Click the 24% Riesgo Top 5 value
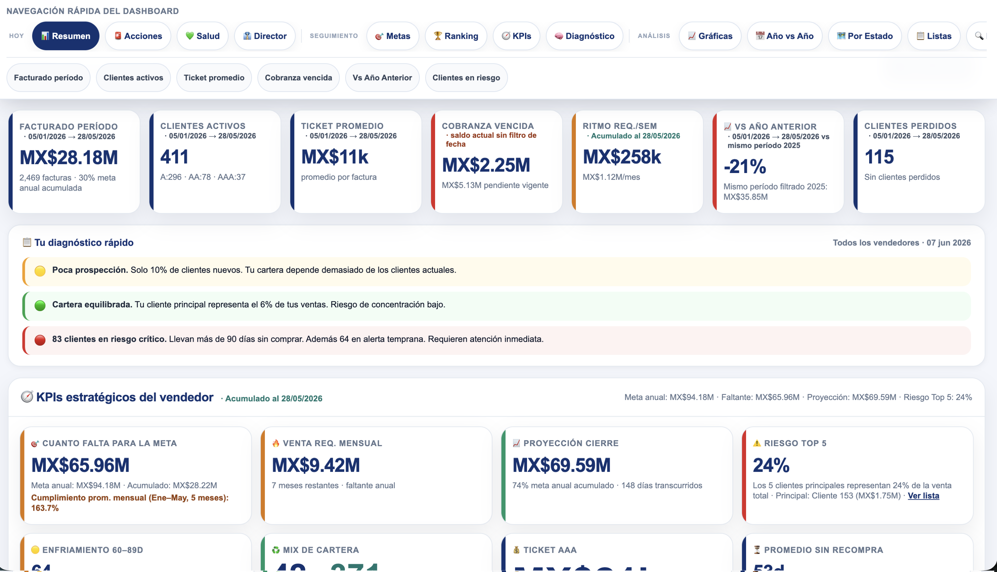997x572 pixels. 771,465
